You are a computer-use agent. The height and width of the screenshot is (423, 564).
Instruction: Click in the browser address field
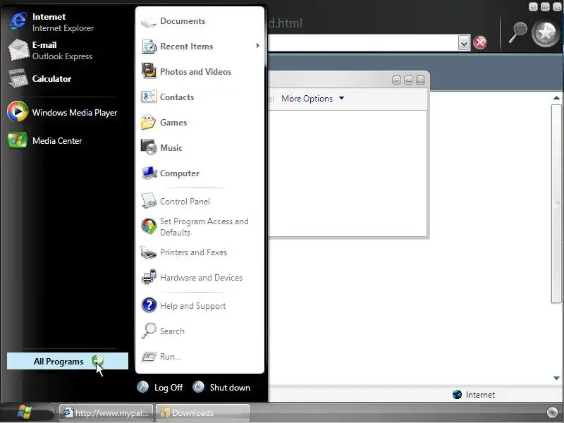[x=362, y=43]
